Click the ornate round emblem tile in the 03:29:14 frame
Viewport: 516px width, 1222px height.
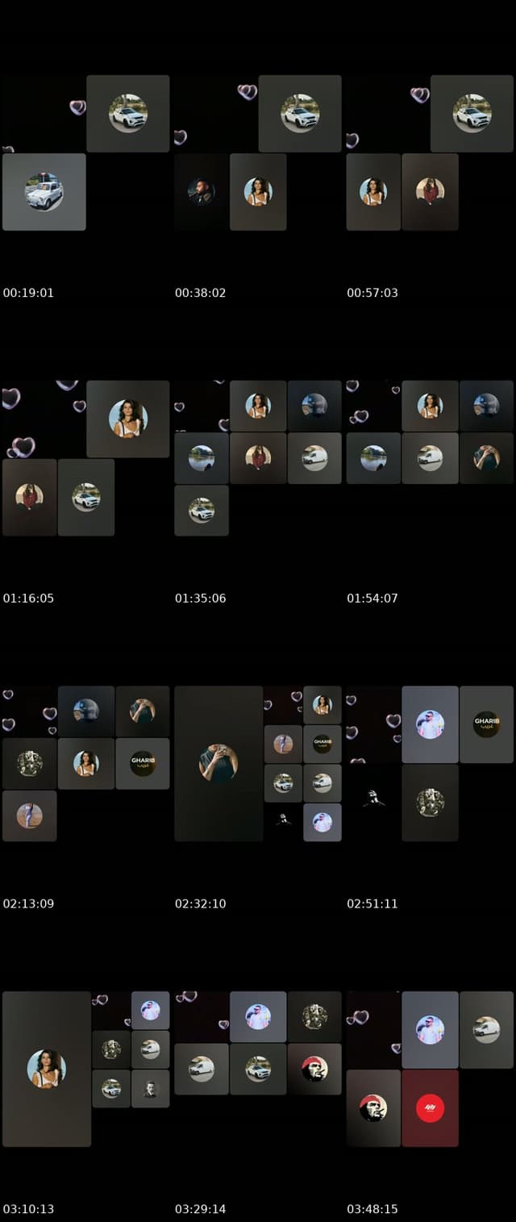point(314,1016)
